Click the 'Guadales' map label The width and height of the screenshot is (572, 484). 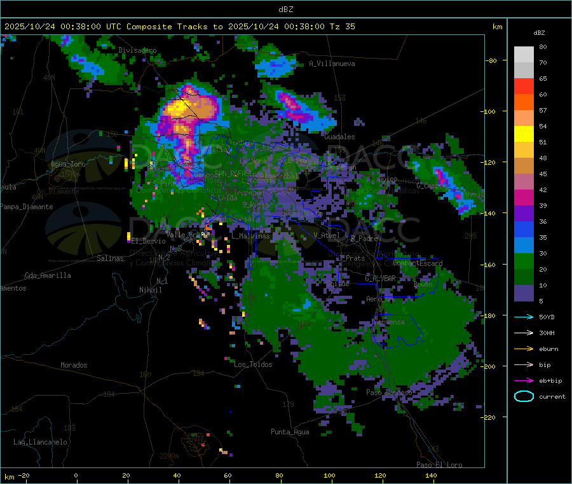pyautogui.click(x=339, y=137)
